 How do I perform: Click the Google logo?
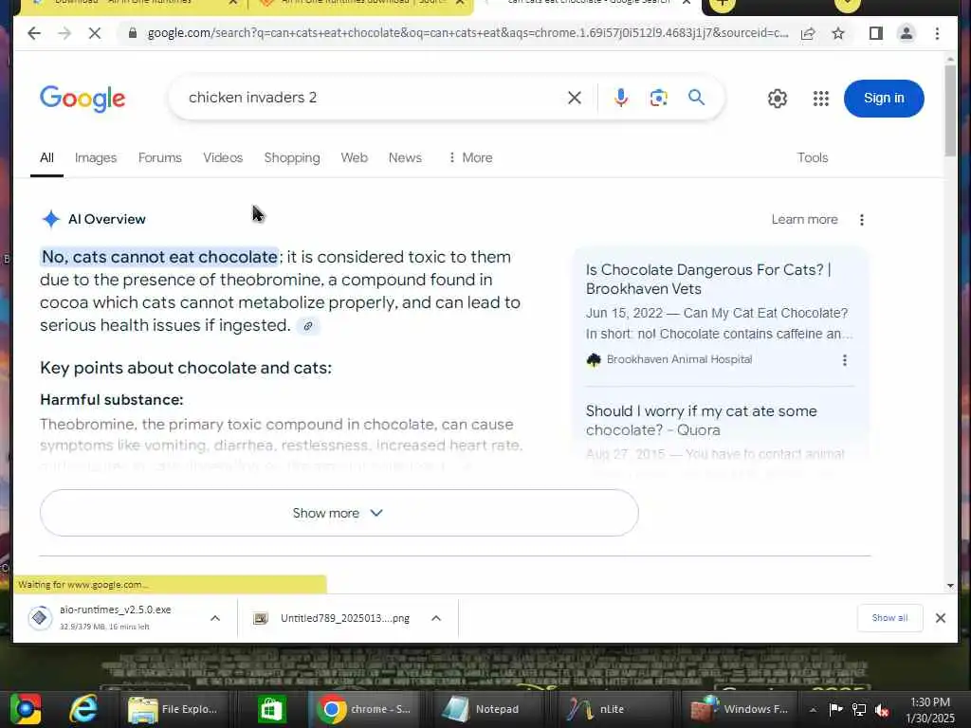coord(82,99)
